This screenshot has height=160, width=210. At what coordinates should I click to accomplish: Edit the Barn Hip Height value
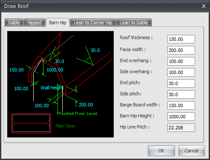(x=181, y=117)
